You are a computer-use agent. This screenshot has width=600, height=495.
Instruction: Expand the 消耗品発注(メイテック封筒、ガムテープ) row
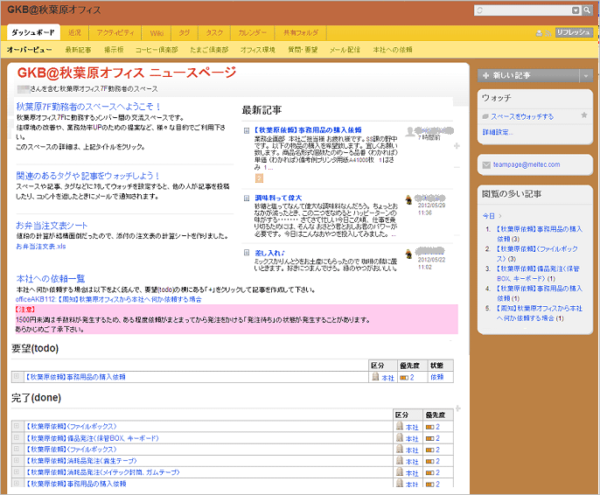pyautogui.click(x=17, y=471)
